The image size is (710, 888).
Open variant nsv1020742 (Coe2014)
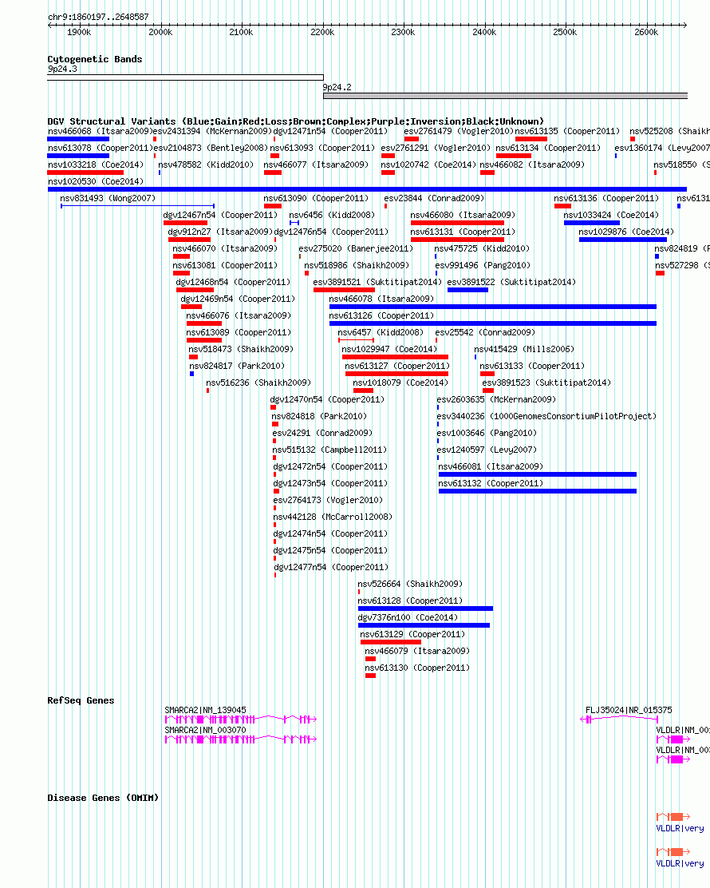429,165
